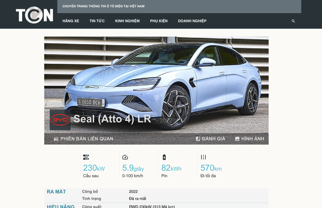
Task: Click the drivetrain icon above 230kW
Action: tap(86, 157)
